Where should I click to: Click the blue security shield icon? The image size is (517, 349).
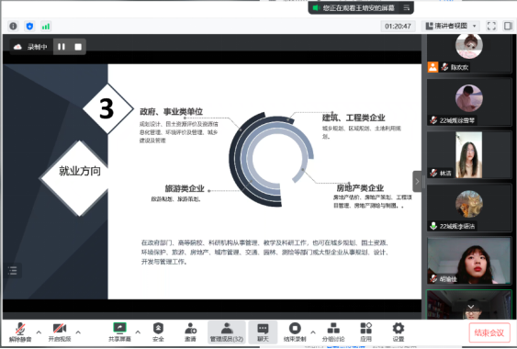(29, 26)
